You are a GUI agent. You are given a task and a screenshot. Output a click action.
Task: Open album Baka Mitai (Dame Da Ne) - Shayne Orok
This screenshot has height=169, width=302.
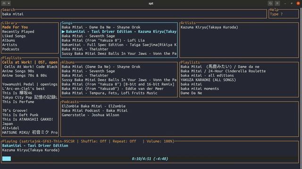coord(101,67)
